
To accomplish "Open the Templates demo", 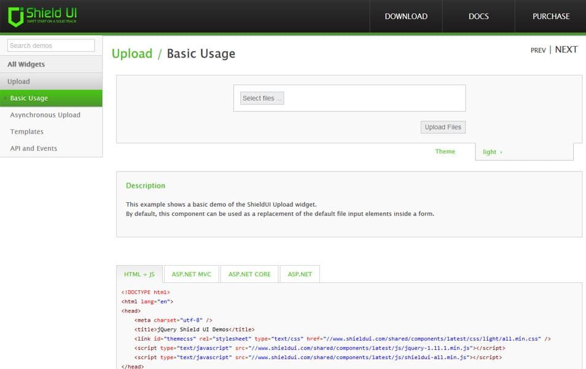I will tap(26, 132).
